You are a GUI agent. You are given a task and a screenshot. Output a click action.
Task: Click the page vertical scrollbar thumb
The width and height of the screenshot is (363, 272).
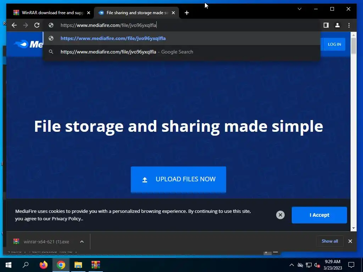point(353,46)
